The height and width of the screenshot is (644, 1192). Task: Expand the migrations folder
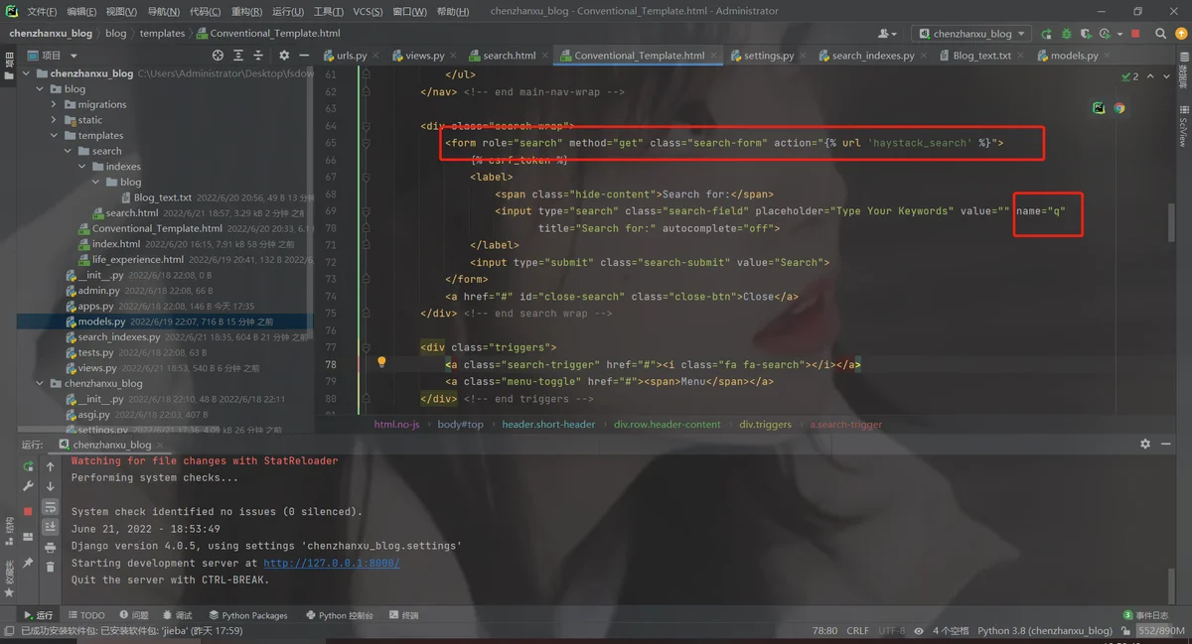click(54, 104)
